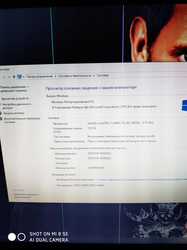Click 'Windows 10 Корпоративная LTSC' edition text
Viewport: 187px width, 250px height.
(x=73, y=102)
